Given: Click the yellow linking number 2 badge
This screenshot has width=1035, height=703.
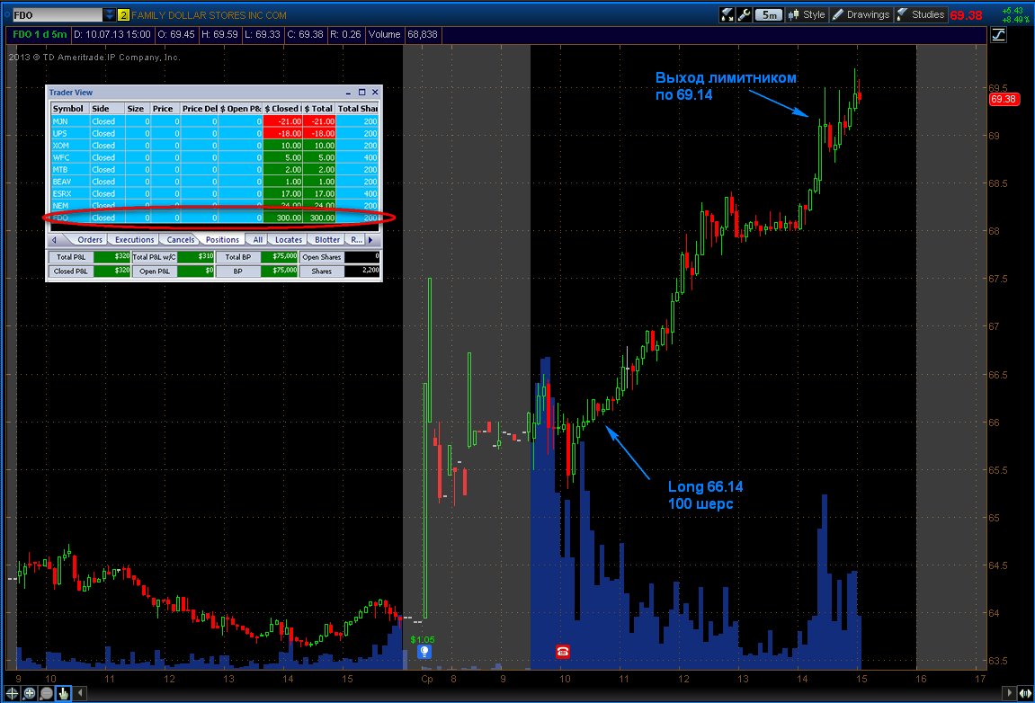Looking at the screenshot, I should click(123, 14).
